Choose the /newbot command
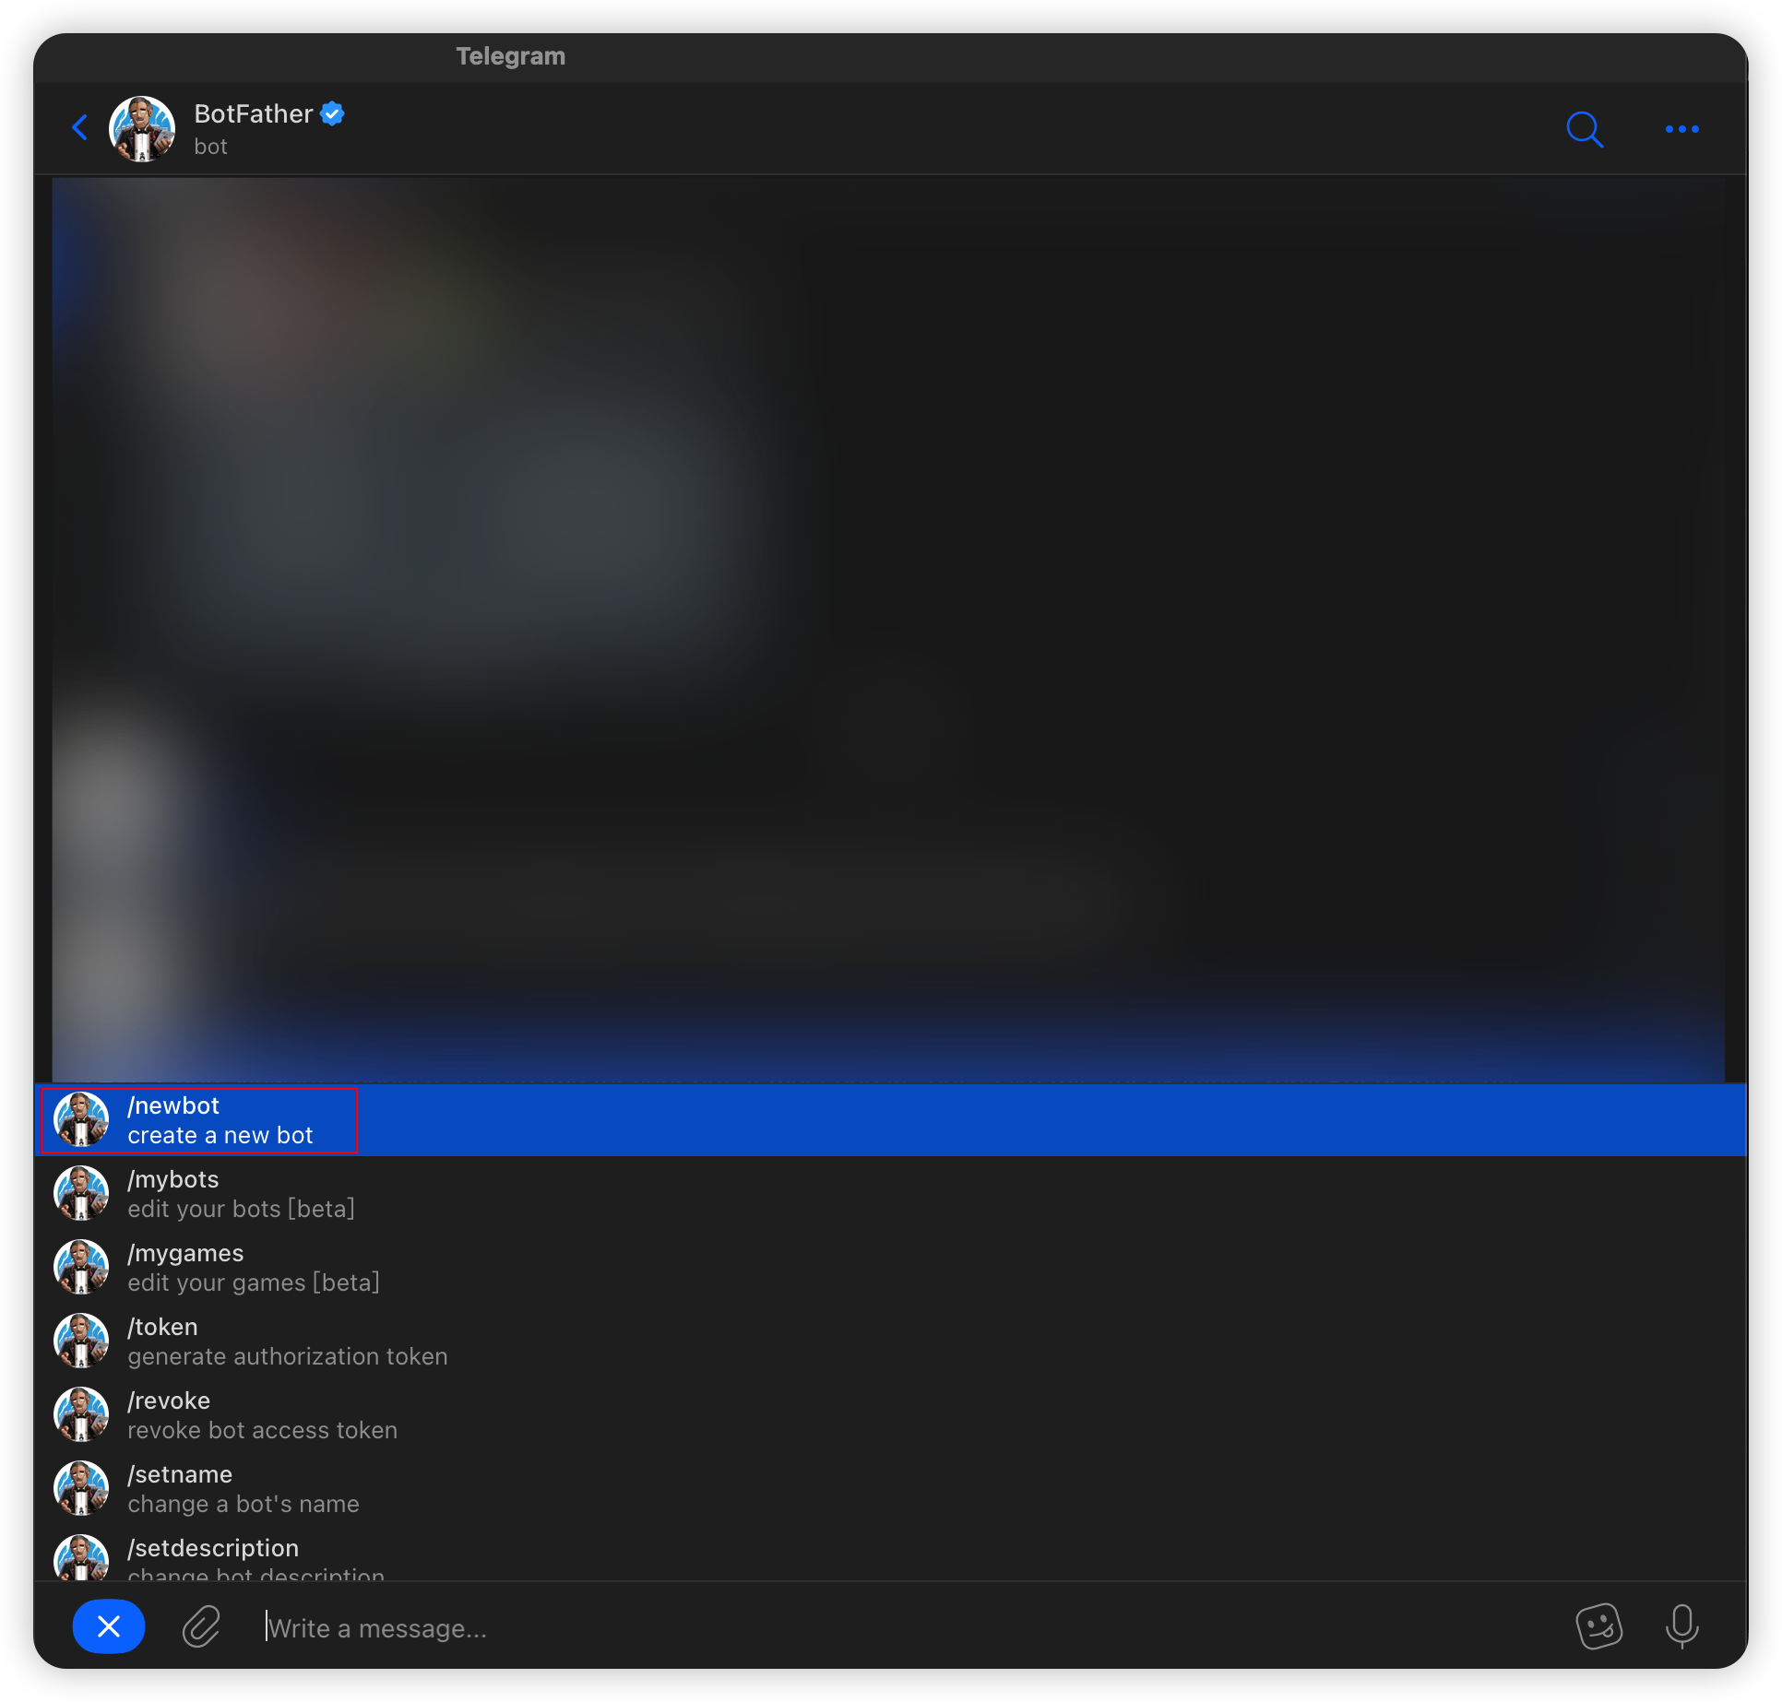1782x1702 pixels. pyautogui.click(x=891, y=1120)
